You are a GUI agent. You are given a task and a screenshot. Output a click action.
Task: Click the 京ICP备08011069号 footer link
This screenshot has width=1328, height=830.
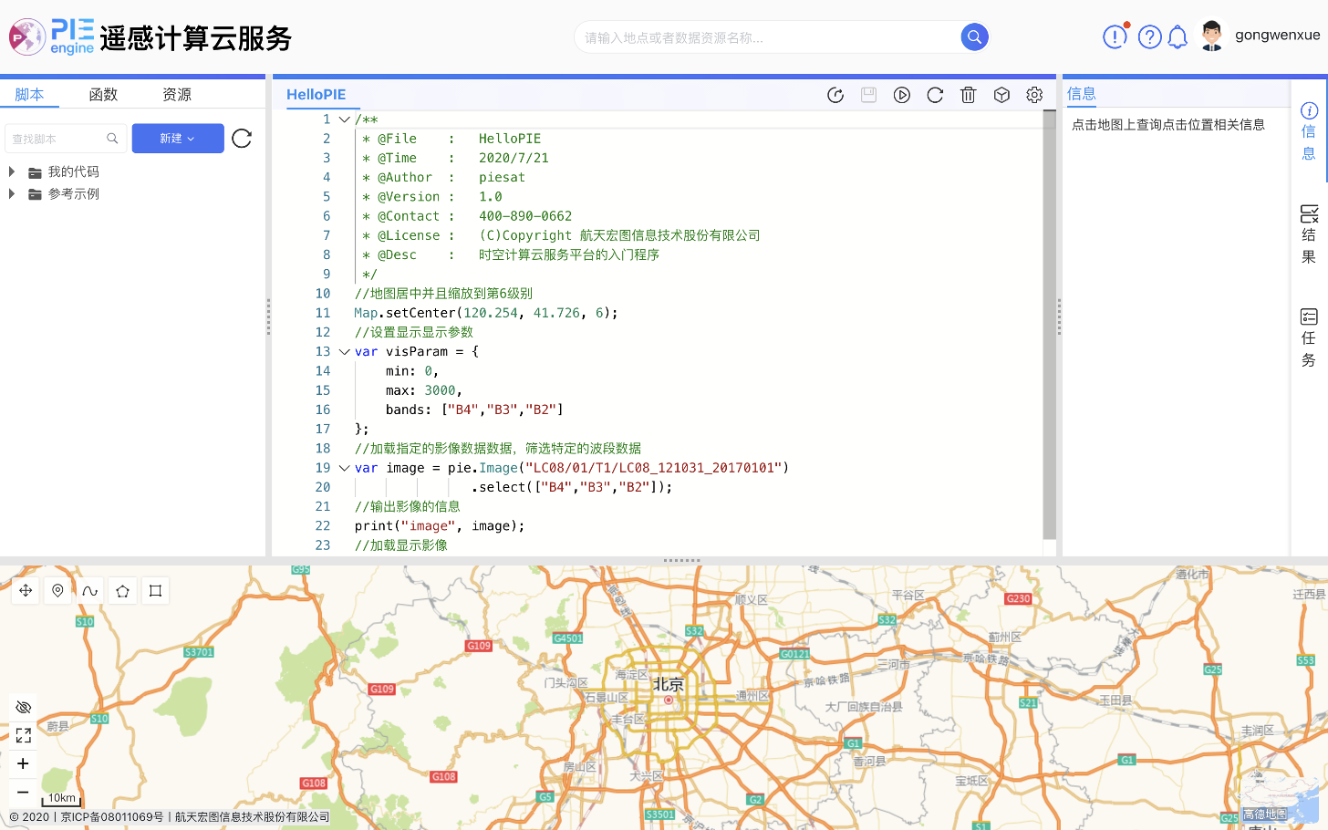pyautogui.click(x=112, y=817)
